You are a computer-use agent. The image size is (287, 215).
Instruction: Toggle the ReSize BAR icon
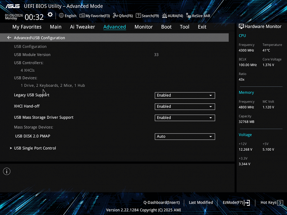[188, 15]
